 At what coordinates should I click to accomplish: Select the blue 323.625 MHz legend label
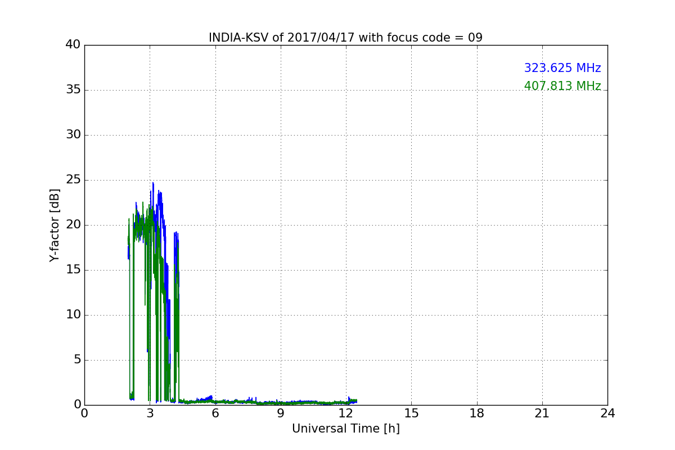coord(562,68)
